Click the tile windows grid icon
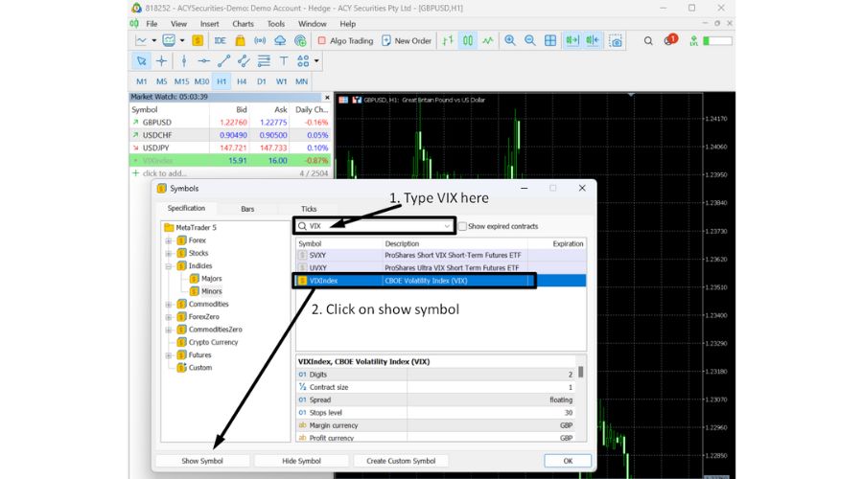This screenshot has width=863, height=479. click(550, 41)
